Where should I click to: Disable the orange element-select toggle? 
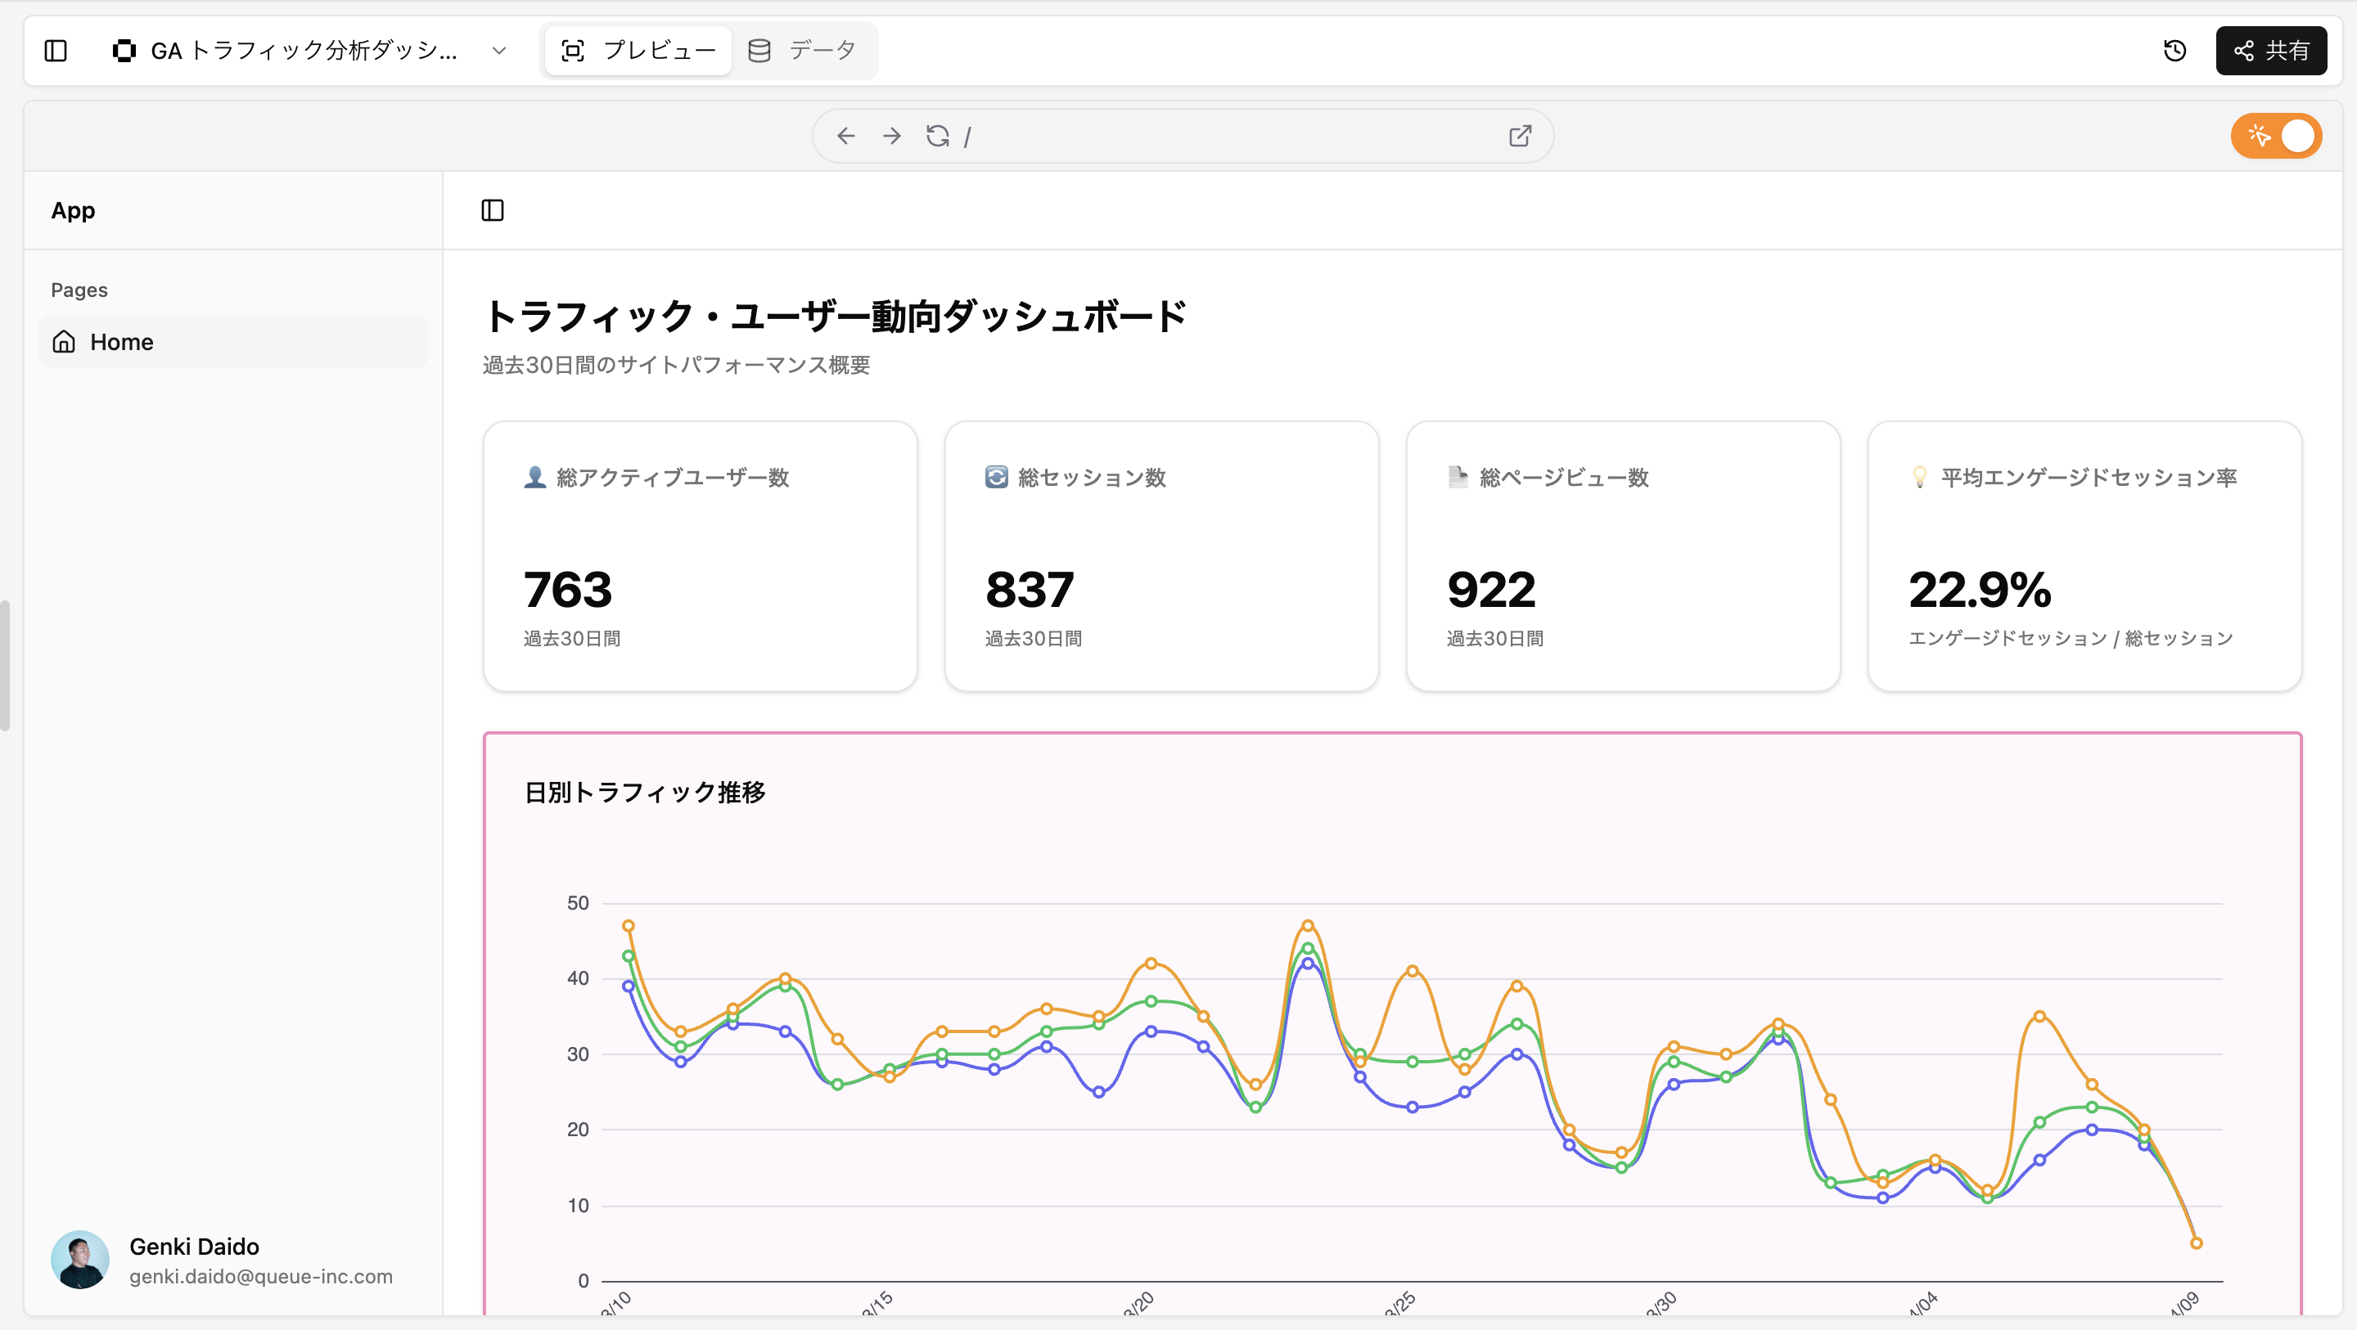[2275, 137]
